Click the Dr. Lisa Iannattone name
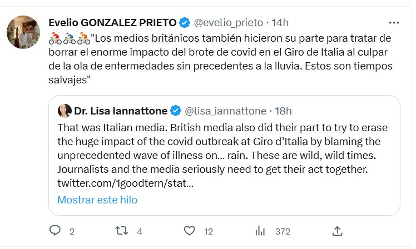The image size is (416, 249). 121,110
